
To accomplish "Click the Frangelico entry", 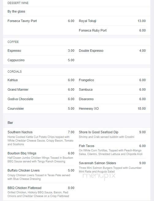I will [87, 80].
